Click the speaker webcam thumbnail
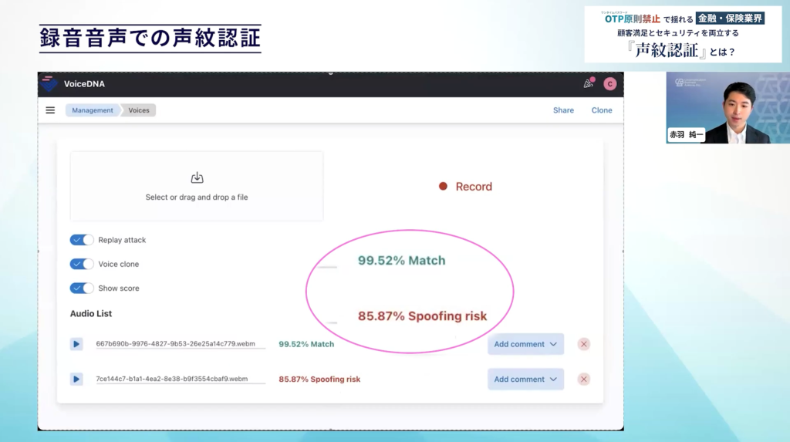 point(728,107)
